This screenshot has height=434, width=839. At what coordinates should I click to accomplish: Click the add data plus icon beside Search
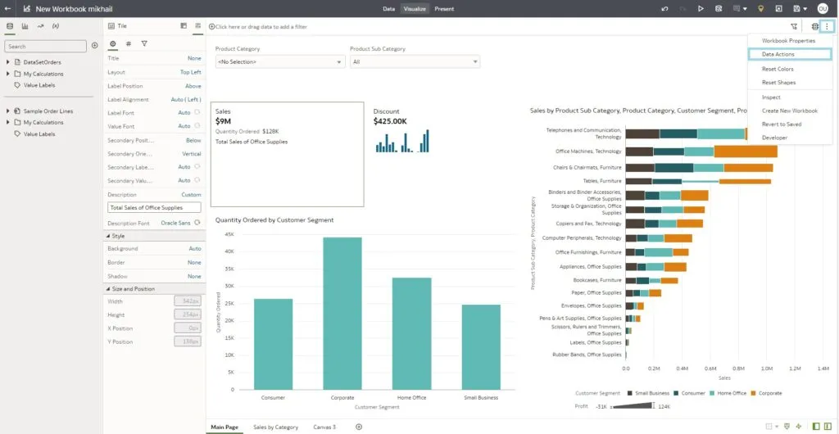pyautogui.click(x=95, y=46)
